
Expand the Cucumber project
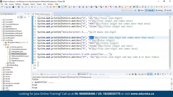(x=2, y=20)
